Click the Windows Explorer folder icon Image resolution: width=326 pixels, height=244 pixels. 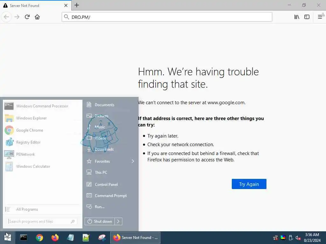9,118
